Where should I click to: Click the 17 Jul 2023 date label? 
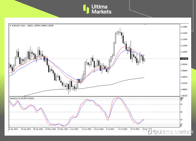pos(123,129)
